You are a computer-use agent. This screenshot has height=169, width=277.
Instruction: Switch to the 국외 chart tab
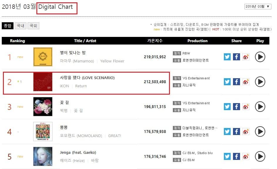[33, 26]
